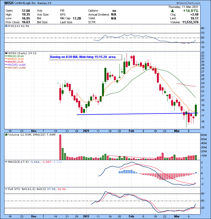This screenshot has width=211, height=219.
Task: Click the MACD histogram value 0.221
Action: [x=58, y=162]
